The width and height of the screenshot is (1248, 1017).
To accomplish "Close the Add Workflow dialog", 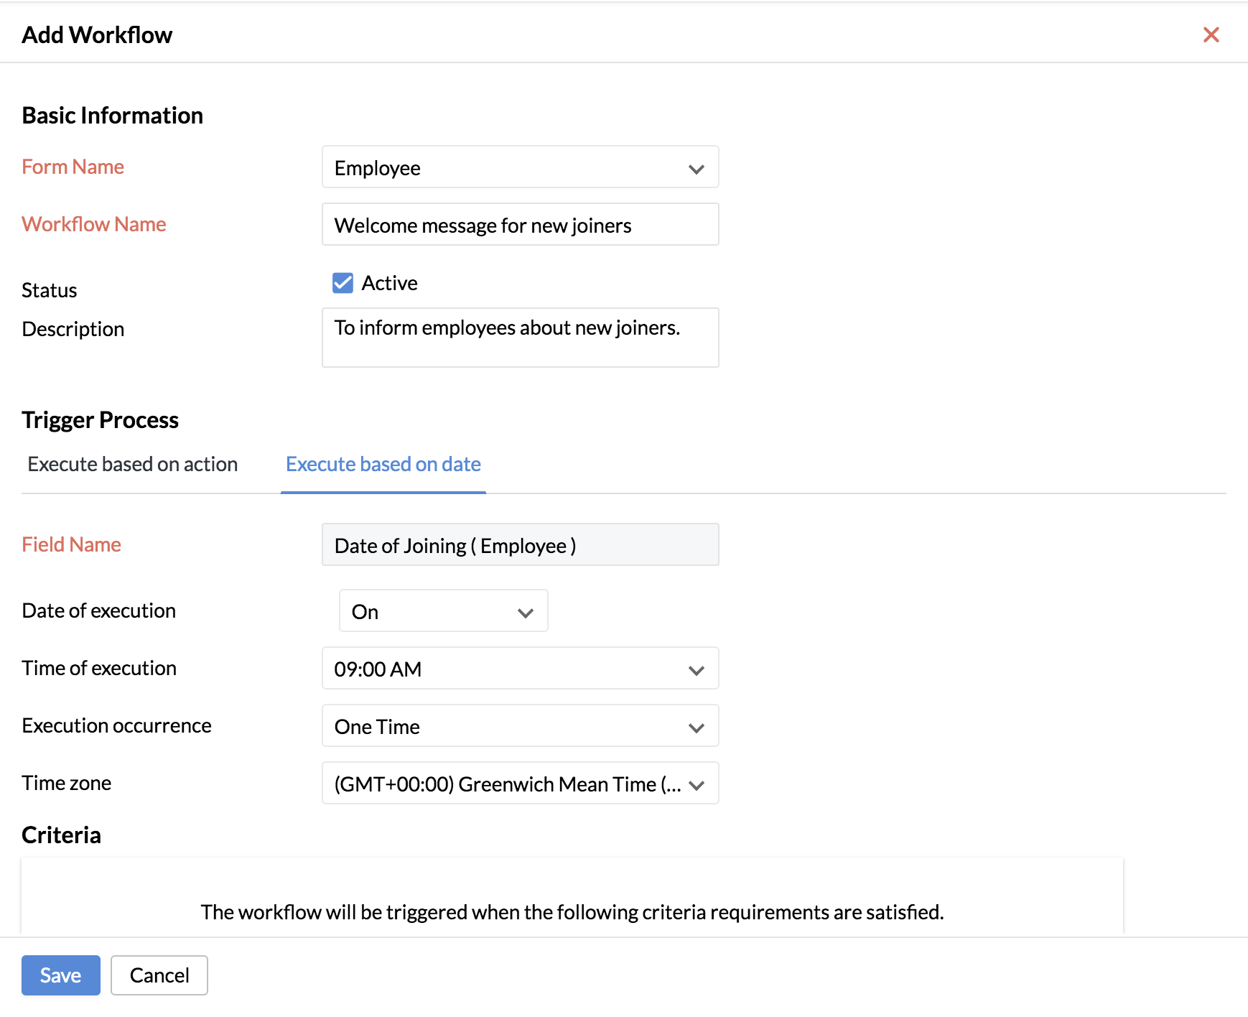I will click(1211, 34).
